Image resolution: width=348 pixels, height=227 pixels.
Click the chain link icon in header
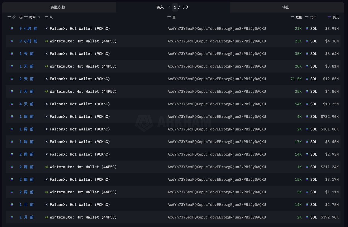coord(14,17)
